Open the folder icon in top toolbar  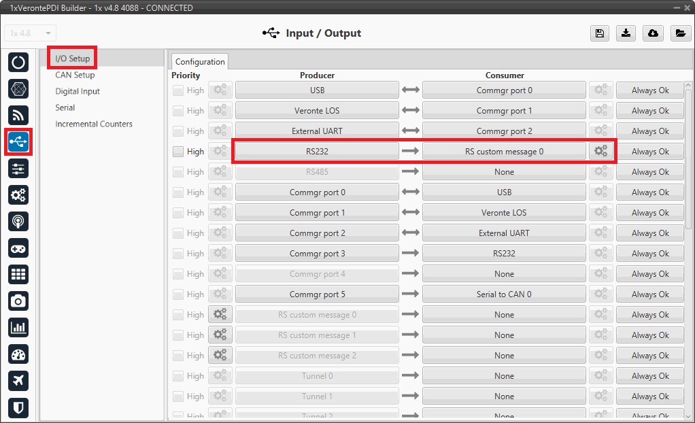679,33
